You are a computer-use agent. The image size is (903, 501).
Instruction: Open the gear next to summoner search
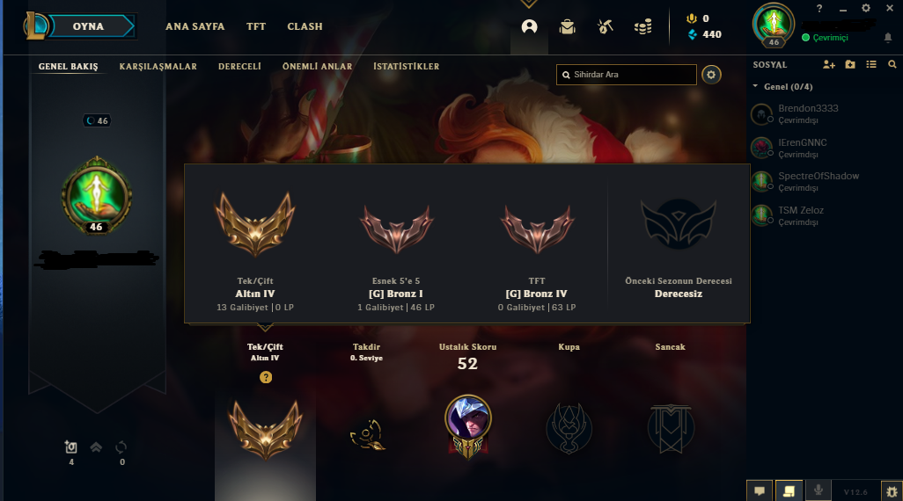[x=711, y=75]
